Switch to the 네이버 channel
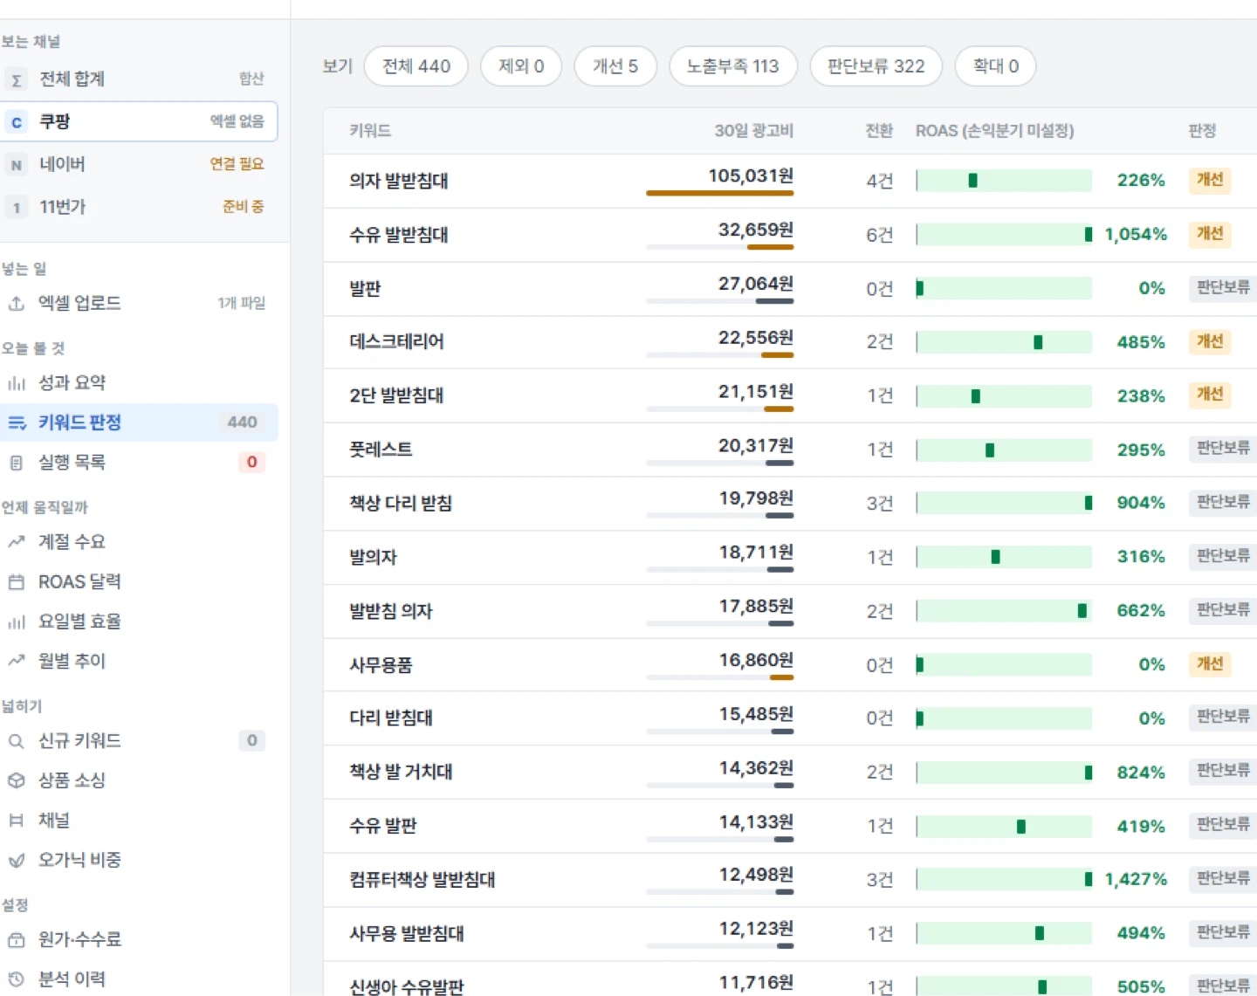Screen dimensions: 1257x996 139,164
